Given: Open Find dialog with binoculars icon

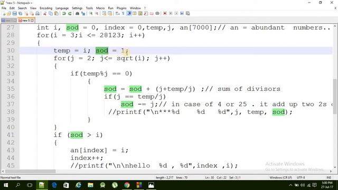Looking at the screenshot, I should coord(77,13).
